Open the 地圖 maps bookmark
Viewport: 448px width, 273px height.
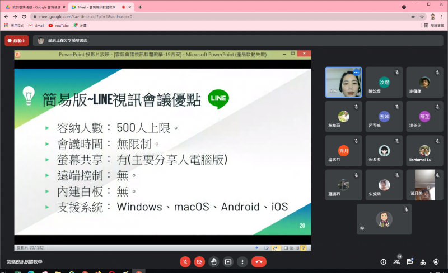80,25
